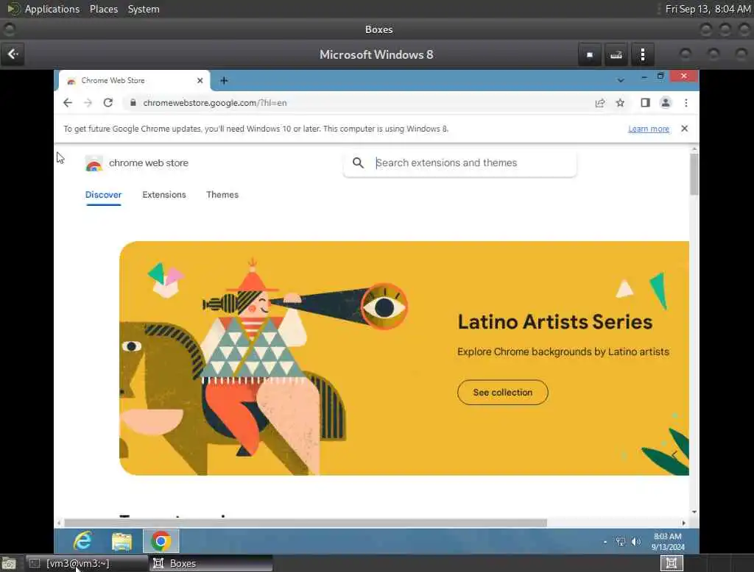
Task: Click the horizontal scrollbar bar
Action: pyautogui.click(x=306, y=523)
